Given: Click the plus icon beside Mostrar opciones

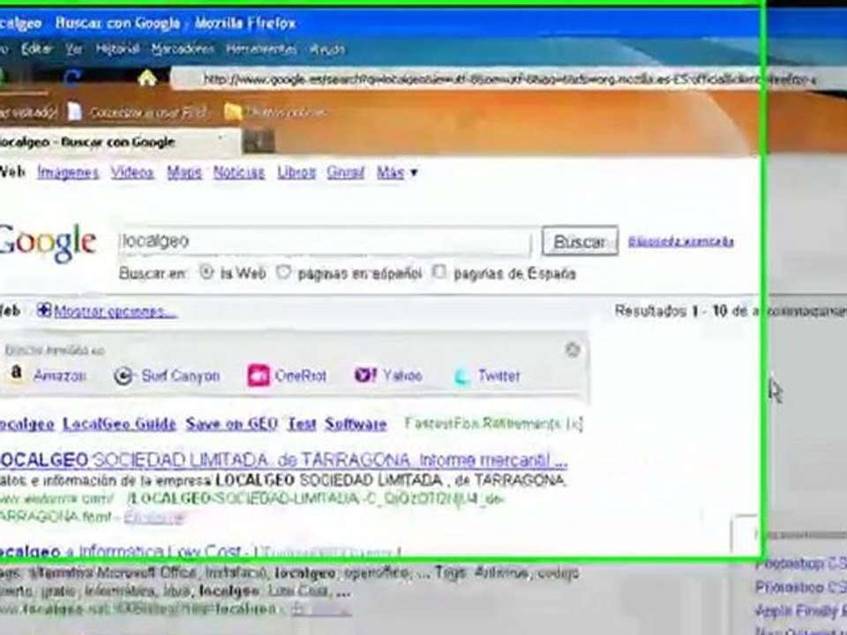Looking at the screenshot, I should pos(44,310).
